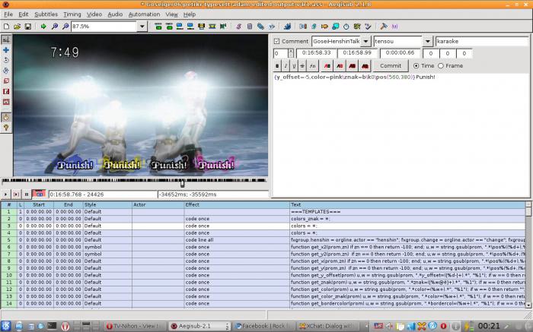Open the Shift Times clock icon
This screenshot has height=332, width=533.
[x=346, y=26]
